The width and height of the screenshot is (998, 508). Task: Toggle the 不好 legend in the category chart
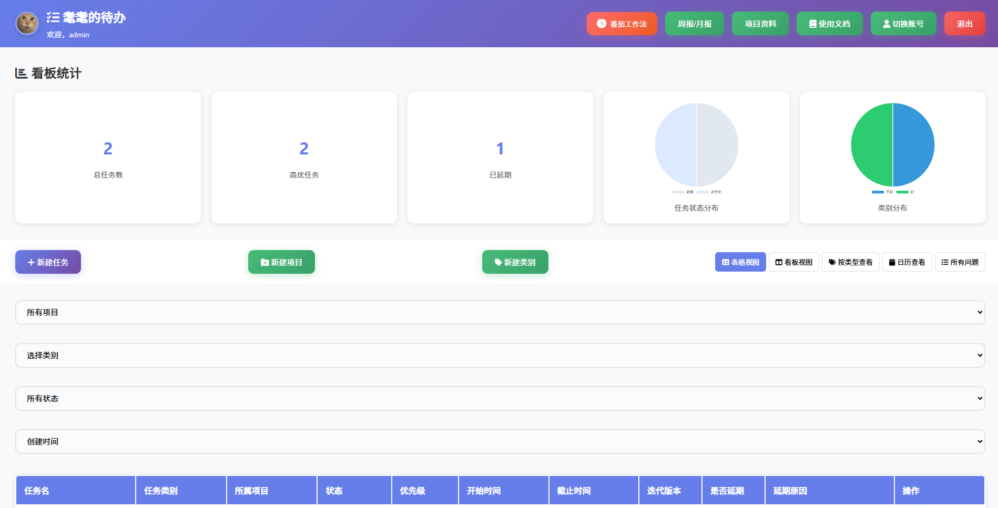click(882, 192)
